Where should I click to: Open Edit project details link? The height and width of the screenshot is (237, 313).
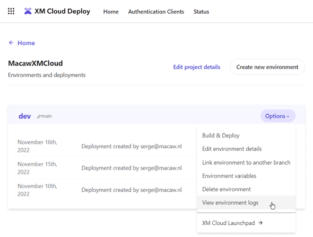[197, 67]
